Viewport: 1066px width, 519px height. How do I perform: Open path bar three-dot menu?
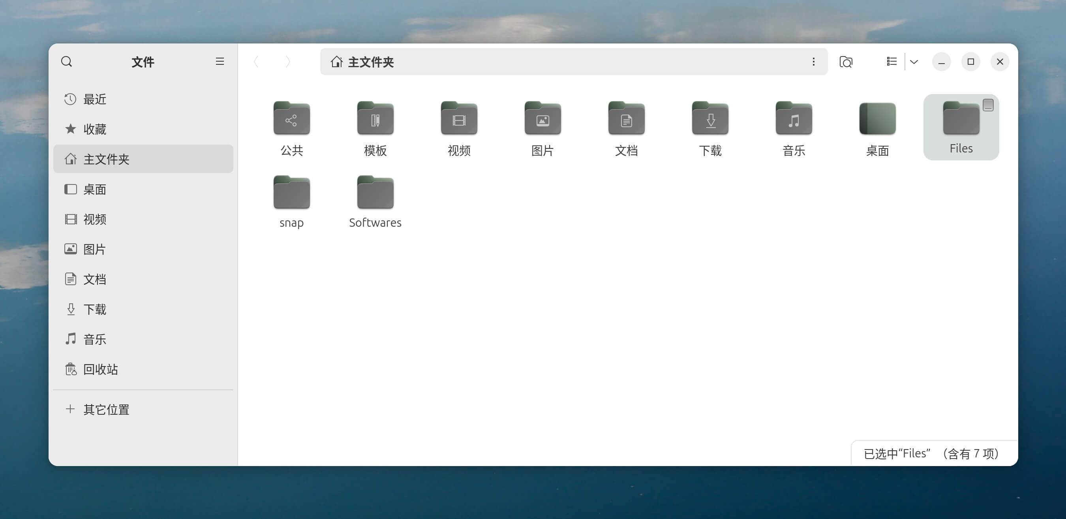coord(813,62)
